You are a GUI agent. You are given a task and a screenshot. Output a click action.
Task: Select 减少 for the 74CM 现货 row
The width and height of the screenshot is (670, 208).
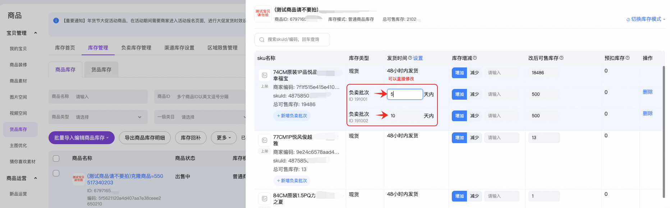pyautogui.click(x=474, y=73)
